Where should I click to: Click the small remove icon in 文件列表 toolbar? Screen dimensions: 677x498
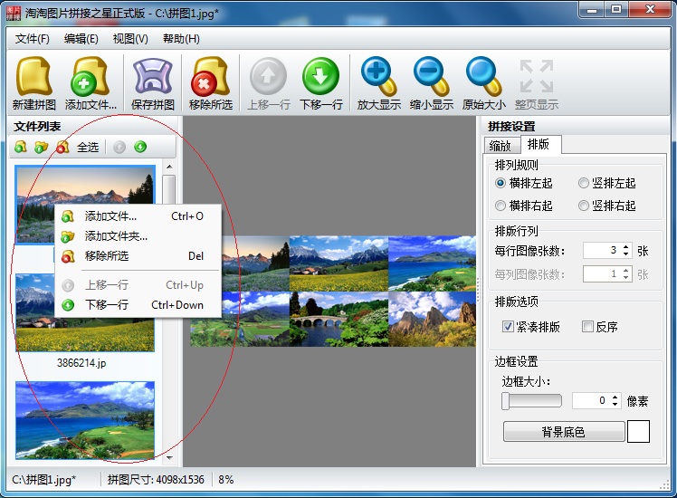pos(62,147)
